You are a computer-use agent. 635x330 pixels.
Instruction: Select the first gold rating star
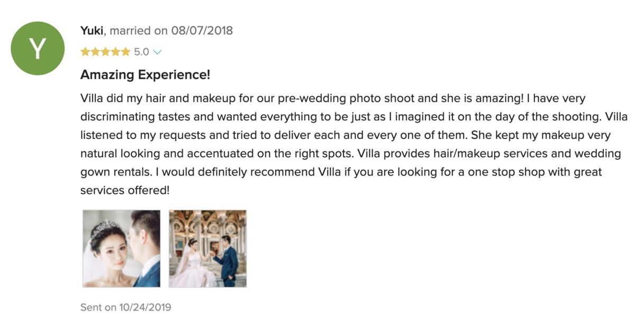tap(85, 52)
